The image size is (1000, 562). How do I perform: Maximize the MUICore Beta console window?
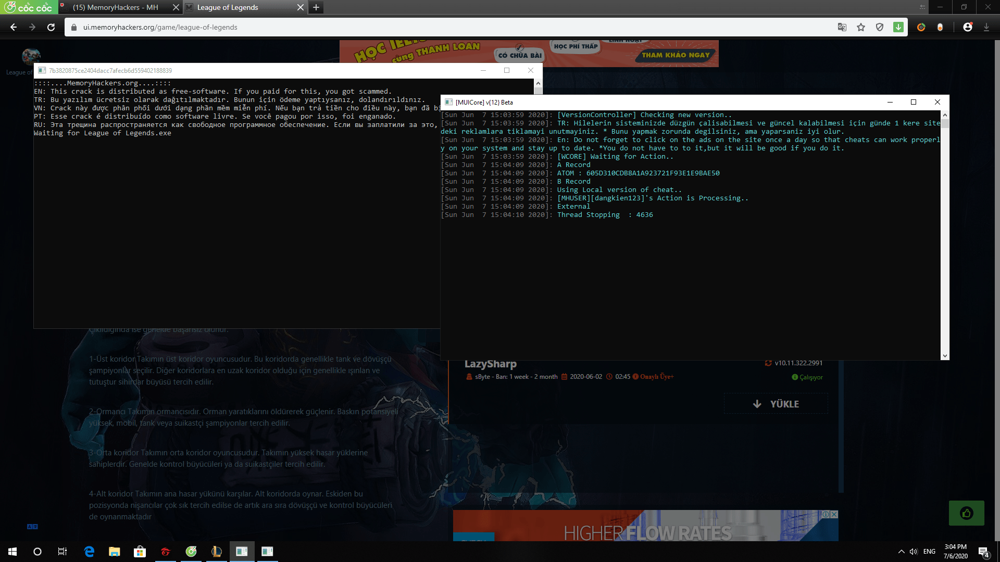914,102
